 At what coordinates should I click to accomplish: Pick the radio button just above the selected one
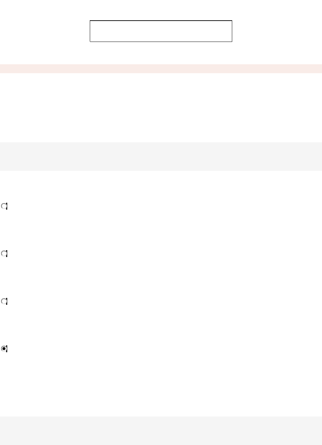4,301
